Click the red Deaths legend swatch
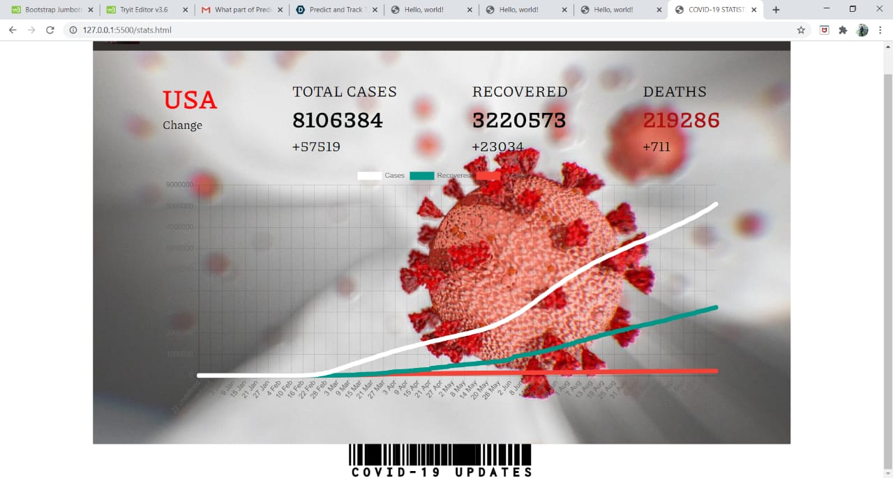This screenshot has height=478, width=893. tap(488, 176)
